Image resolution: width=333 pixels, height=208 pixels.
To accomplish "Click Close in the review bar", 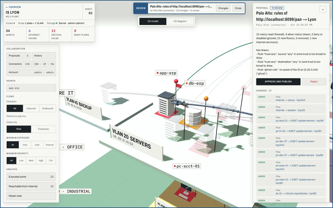I will point(238,8).
